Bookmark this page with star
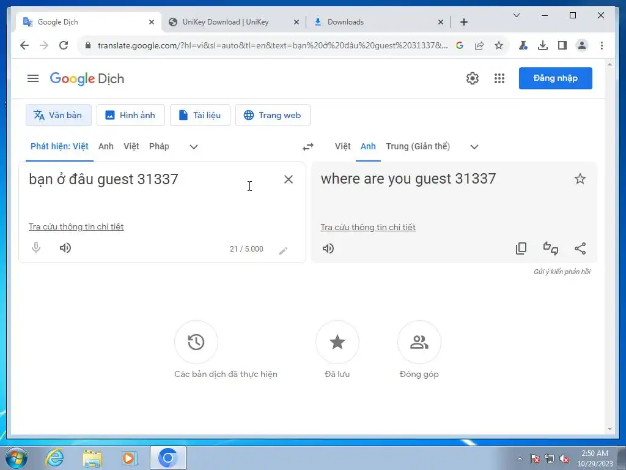626x470 pixels. [499, 45]
